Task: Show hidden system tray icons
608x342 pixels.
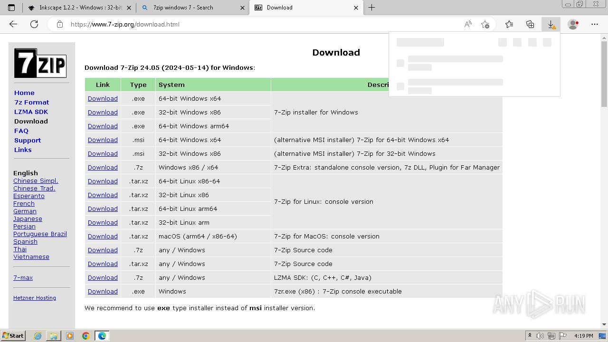Action: [x=530, y=336]
